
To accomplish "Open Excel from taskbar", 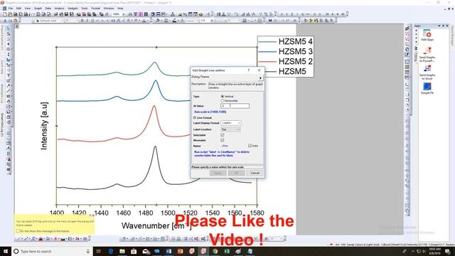I will pos(227,251).
